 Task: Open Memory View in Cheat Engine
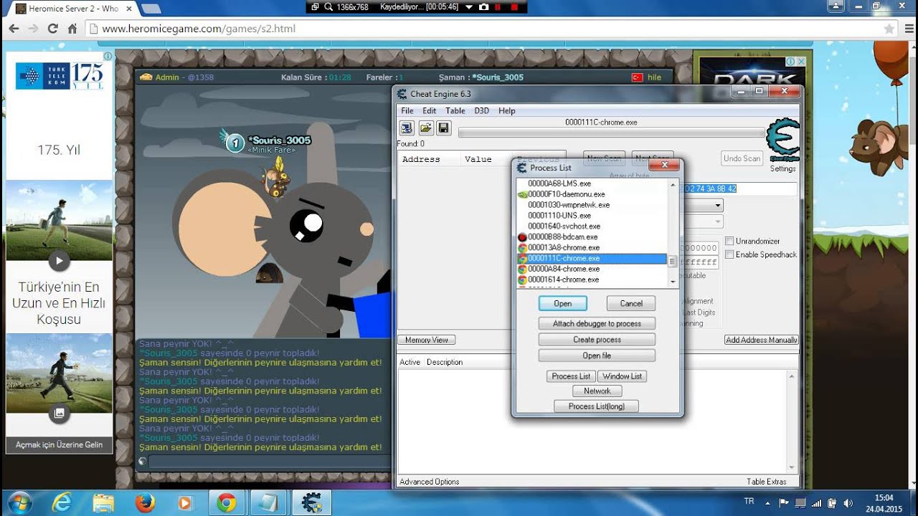click(427, 340)
